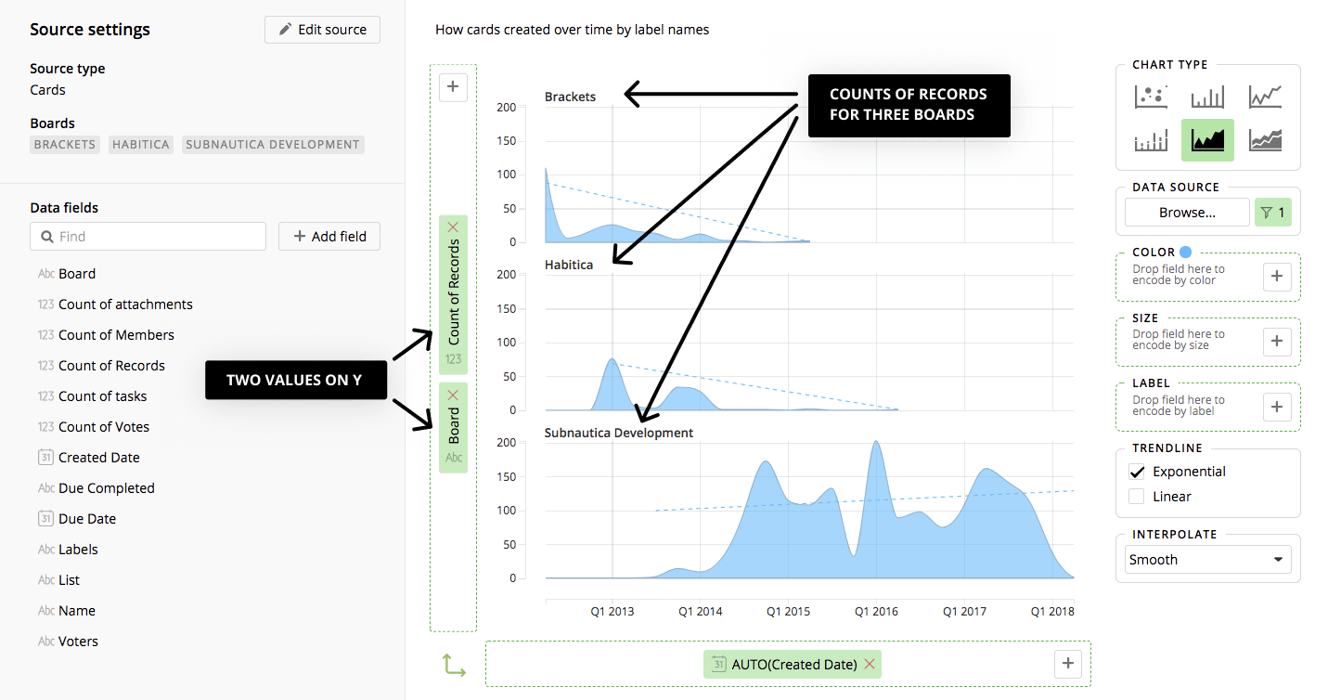
Task: Click the Created Date calendar icon
Action: tap(45, 457)
